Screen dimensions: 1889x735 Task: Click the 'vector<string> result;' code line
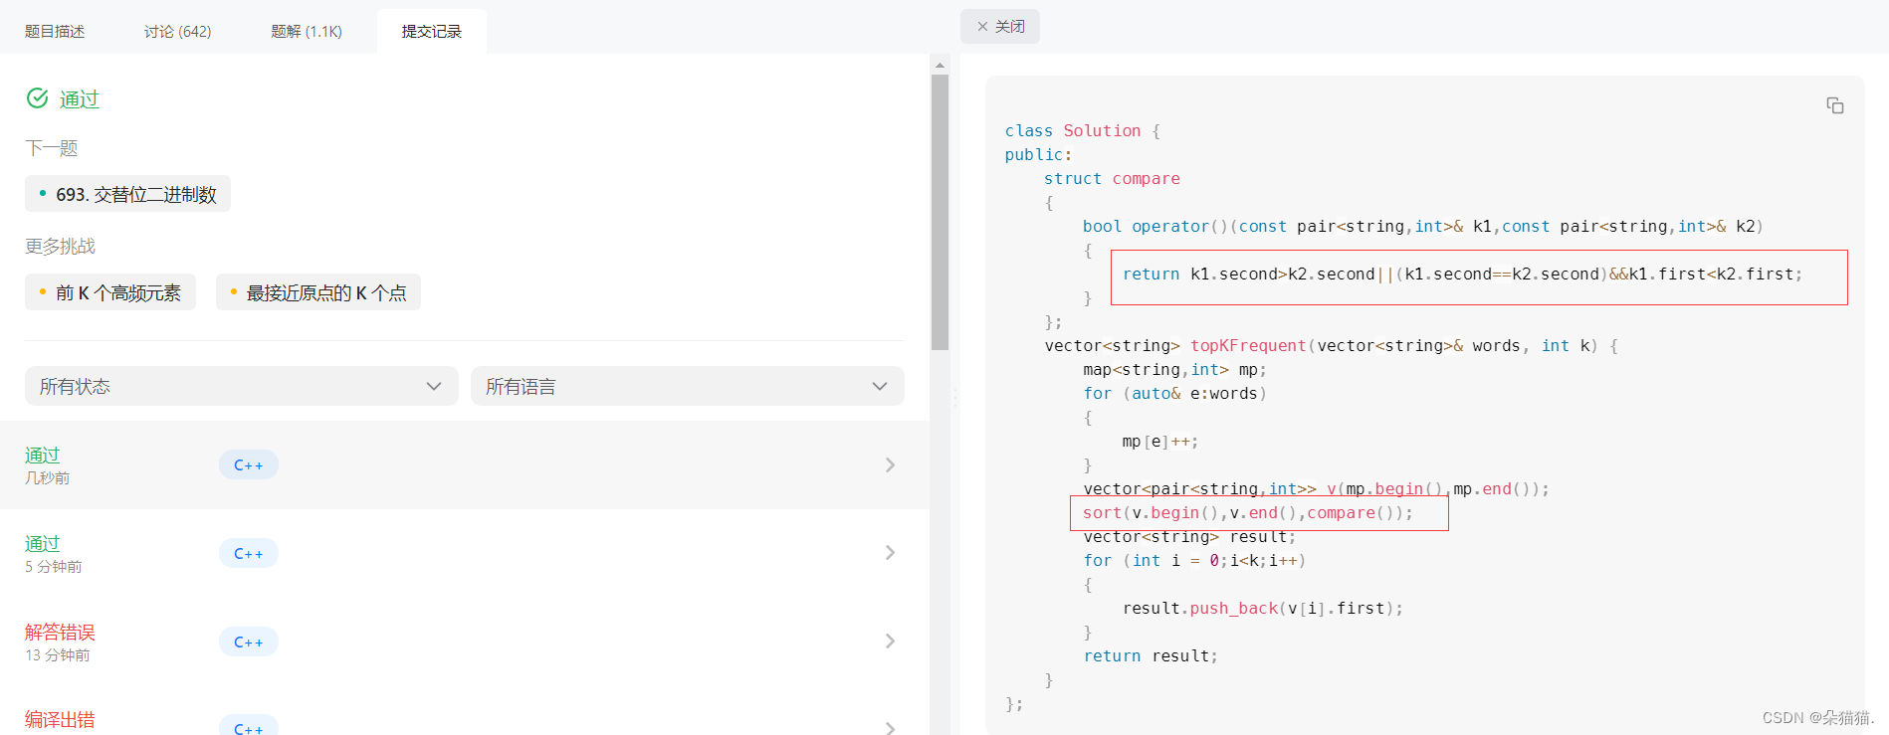[1189, 537]
